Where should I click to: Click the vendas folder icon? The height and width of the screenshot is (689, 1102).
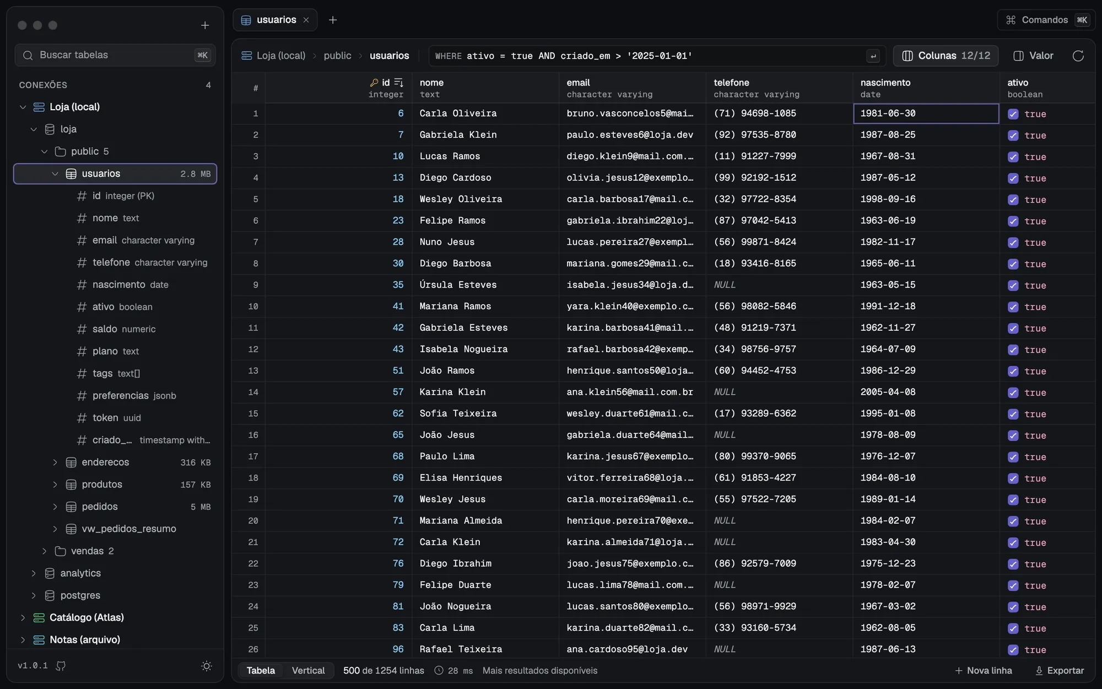coord(61,551)
